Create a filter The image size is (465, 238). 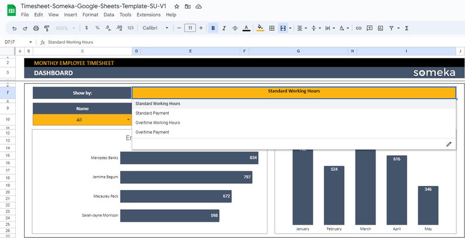click(391, 28)
